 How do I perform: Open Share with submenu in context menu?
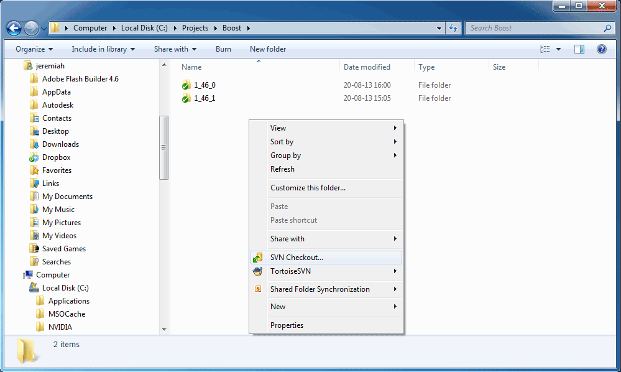[x=327, y=239]
